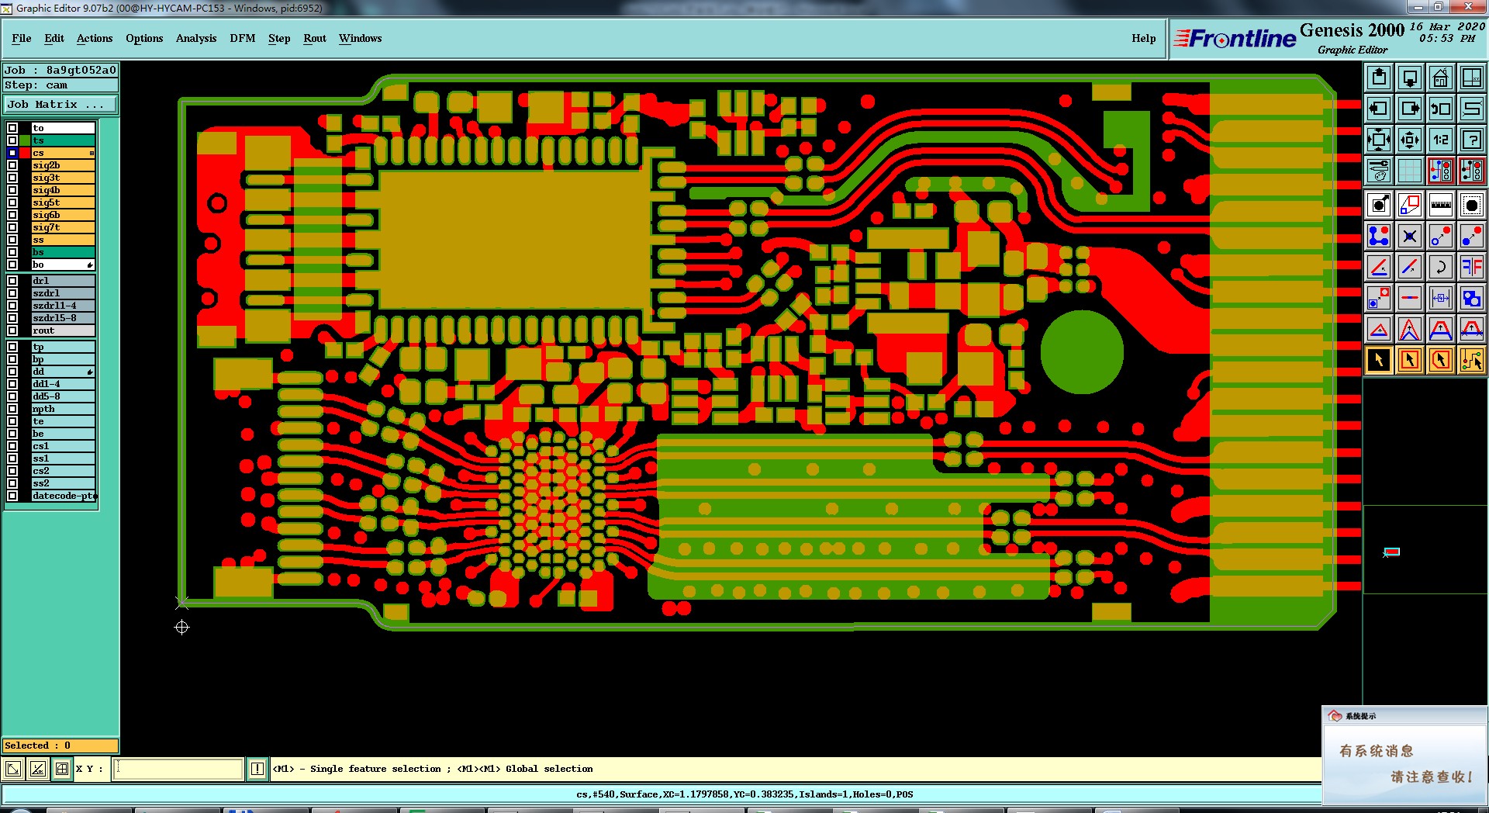1489x813 pixels.
Task: Toggle the checkbox for layer ts
Action: [12, 140]
